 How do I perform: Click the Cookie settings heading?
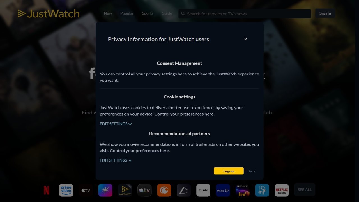(179, 97)
